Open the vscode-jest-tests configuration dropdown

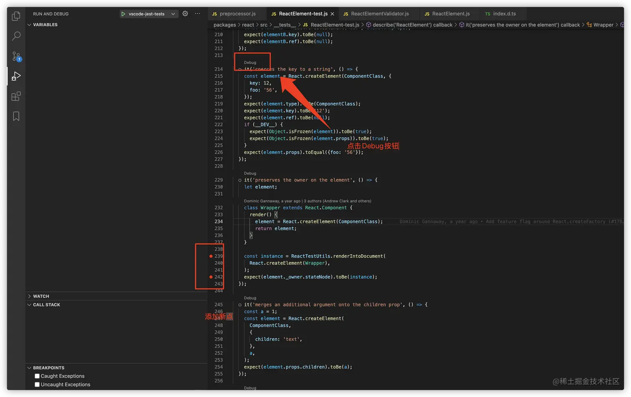173,13
